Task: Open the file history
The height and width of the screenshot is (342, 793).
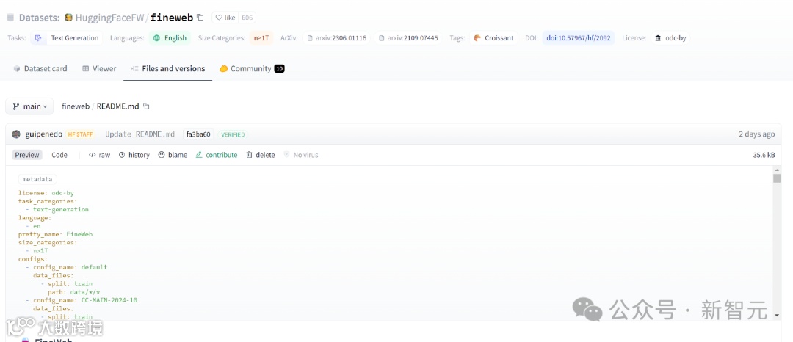Action: [x=134, y=155]
